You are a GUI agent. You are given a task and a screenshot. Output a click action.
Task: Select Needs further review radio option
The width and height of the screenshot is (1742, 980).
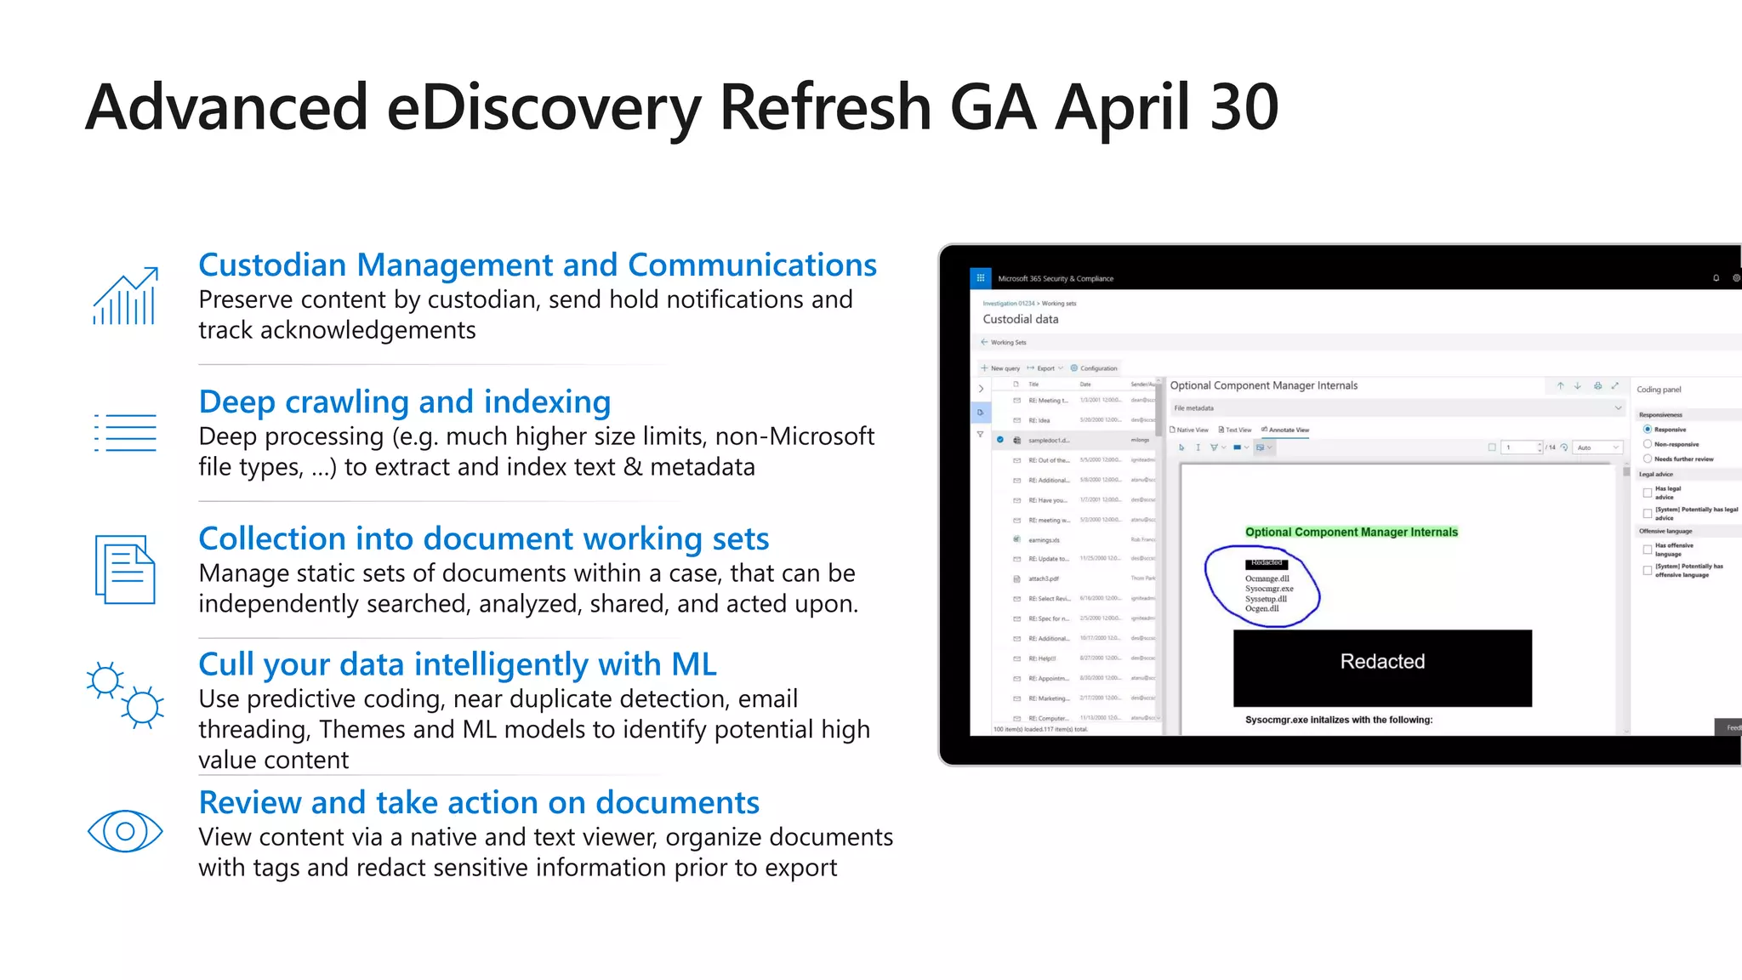1648,459
